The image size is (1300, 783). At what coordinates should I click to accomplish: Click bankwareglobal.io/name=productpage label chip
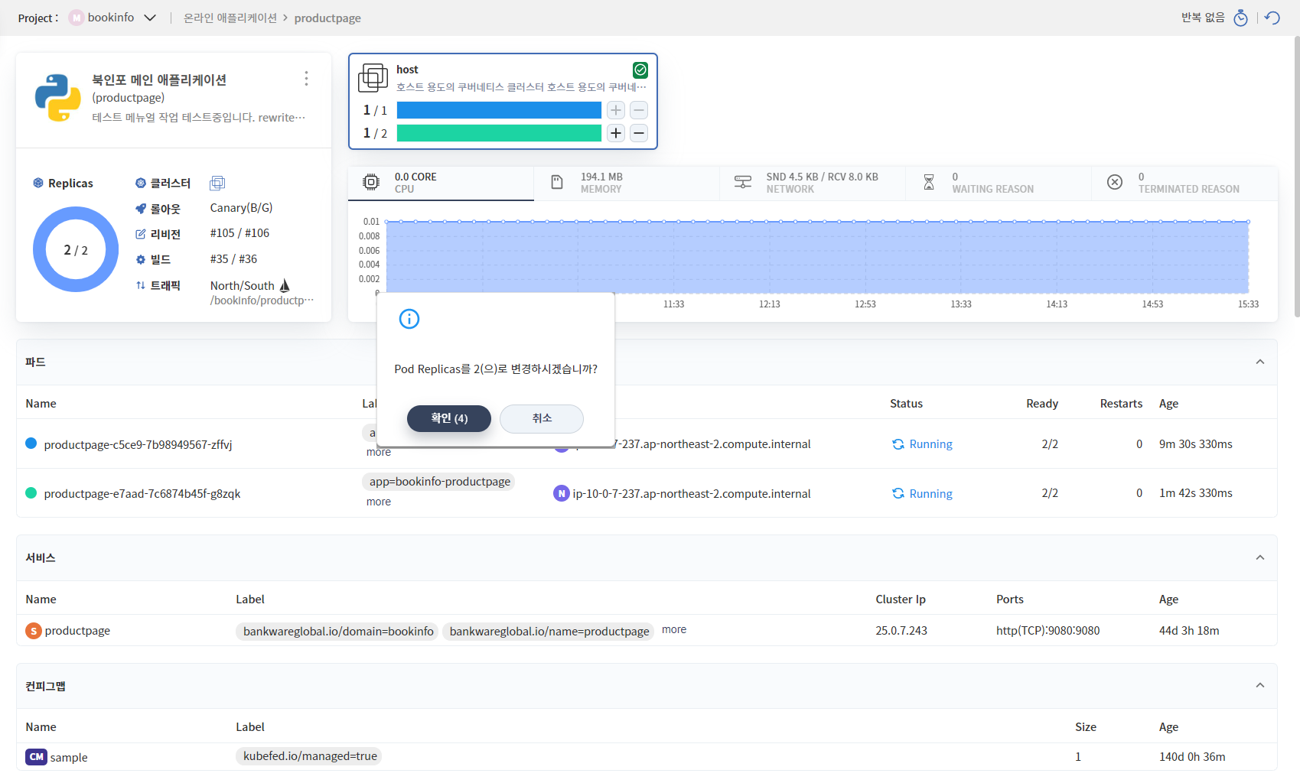tap(549, 631)
